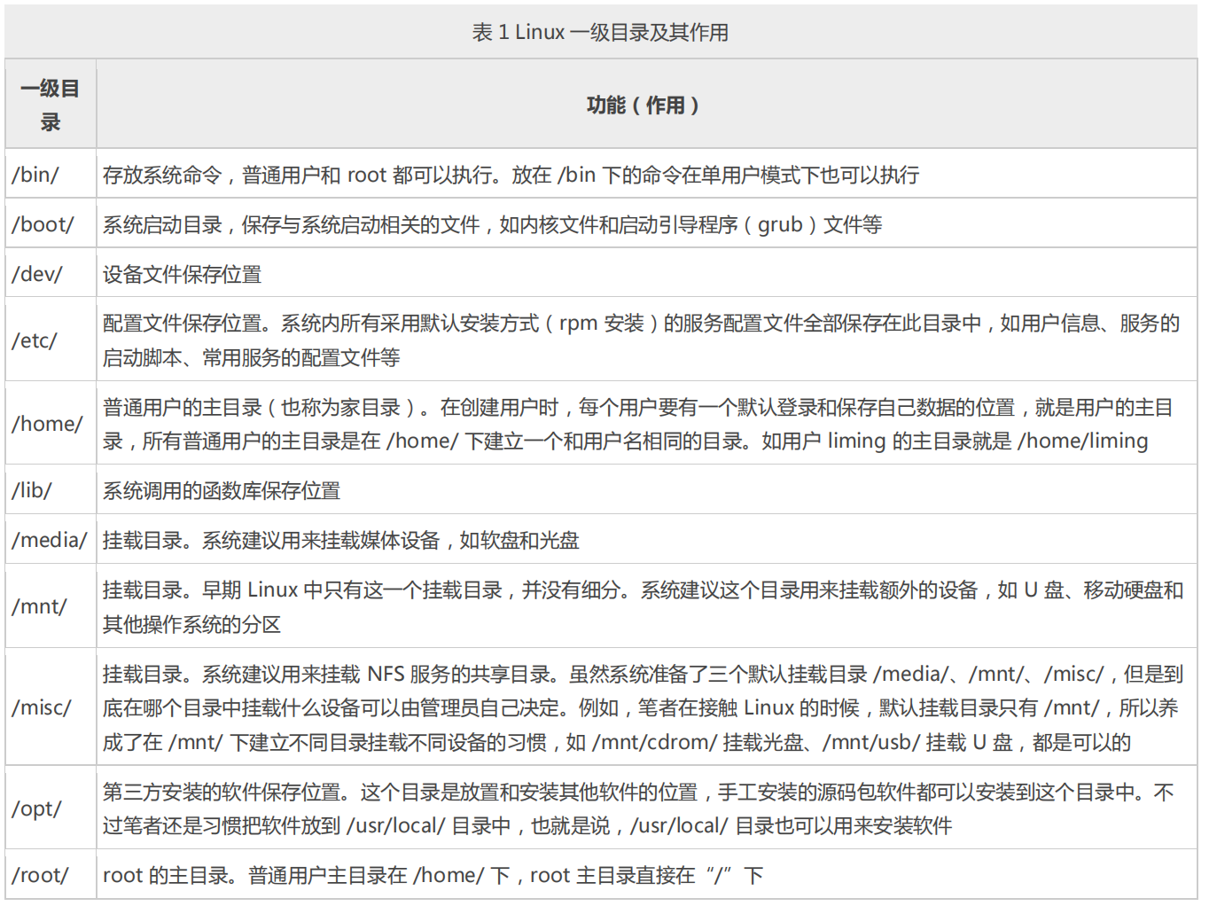
Task: Click the description starting '普通用户的主目录'
Action: [638, 424]
